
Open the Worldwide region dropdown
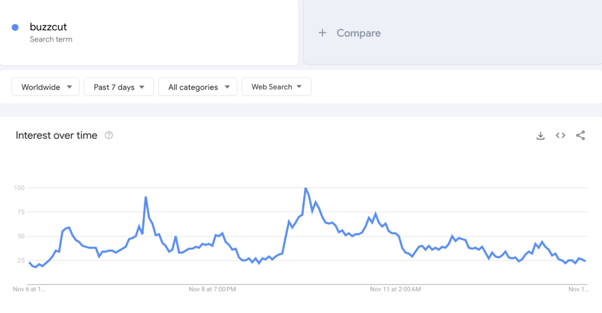tap(46, 87)
